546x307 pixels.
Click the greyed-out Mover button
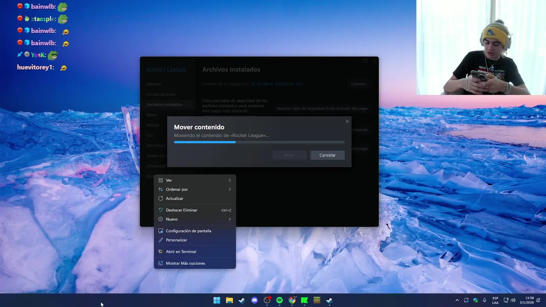pyautogui.click(x=289, y=155)
